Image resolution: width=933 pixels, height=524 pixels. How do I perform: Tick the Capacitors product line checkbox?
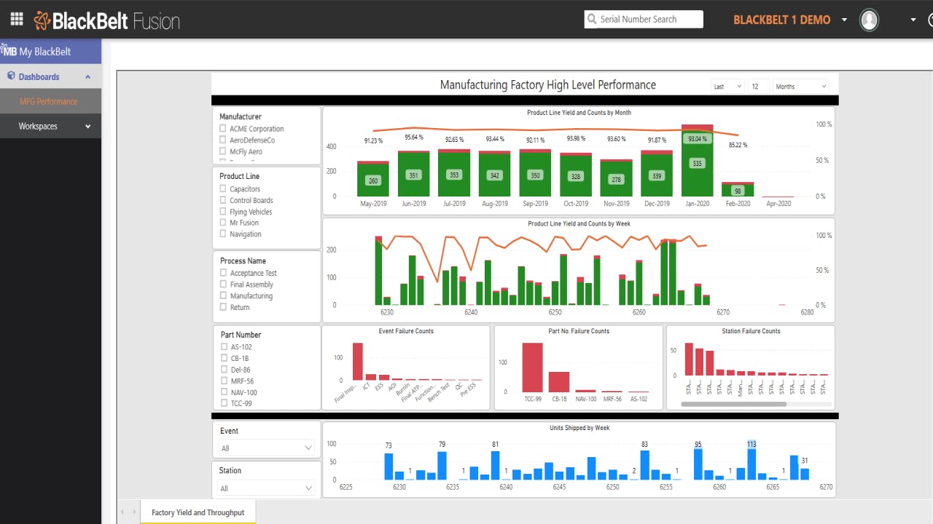pos(223,188)
